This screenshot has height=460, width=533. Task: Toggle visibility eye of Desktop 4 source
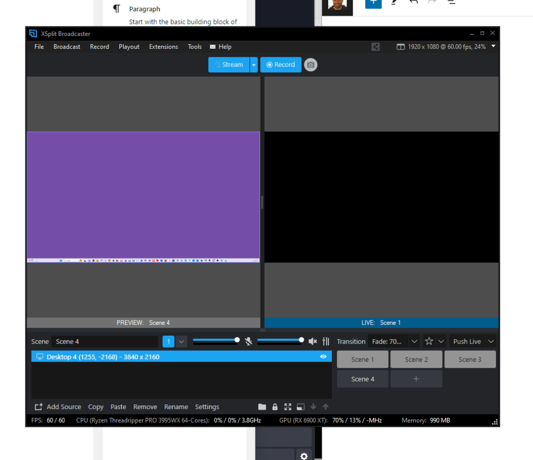[323, 356]
